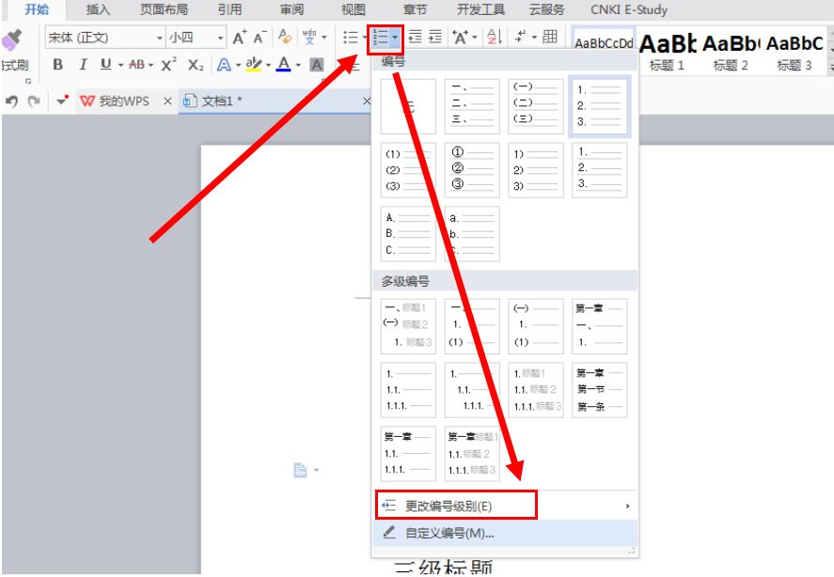
Task: Pick multilevel style 第一章 第一节 第一条
Action: tap(600, 390)
